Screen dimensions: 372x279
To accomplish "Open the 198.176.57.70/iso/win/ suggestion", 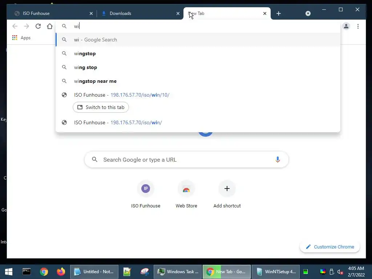I will (198, 122).
